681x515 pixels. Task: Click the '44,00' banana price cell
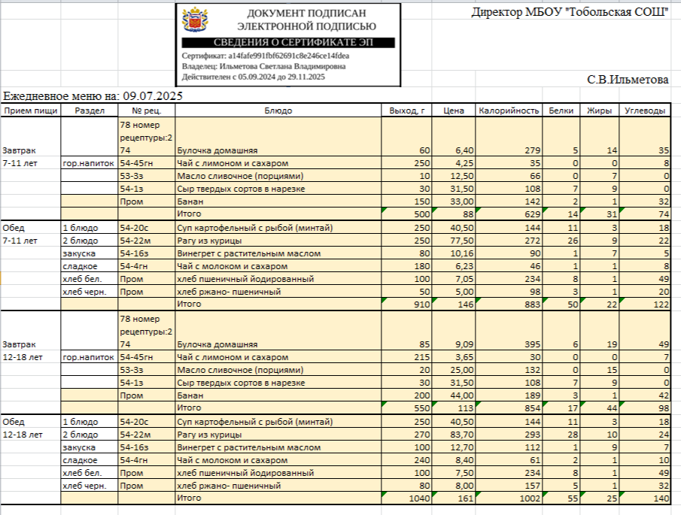click(454, 395)
